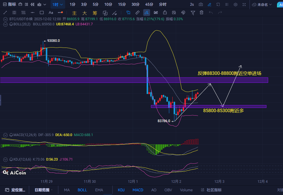Screen dimensions: 283x195
Task: Choose the Aa text annotation tool
Action: tap(51, 13)
